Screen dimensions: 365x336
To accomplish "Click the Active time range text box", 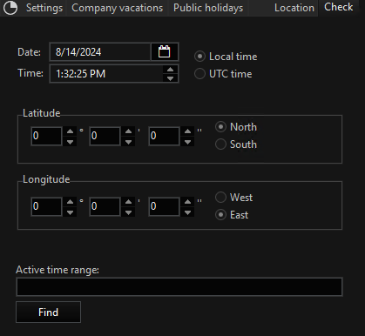I will coord(179,286).
